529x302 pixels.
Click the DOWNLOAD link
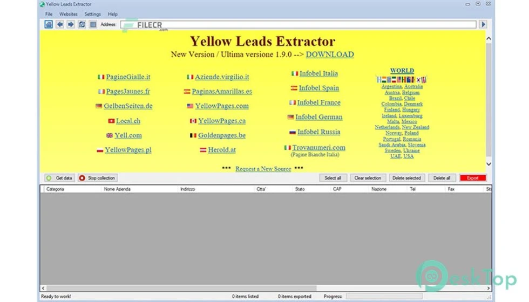click(x=330, y=54)
